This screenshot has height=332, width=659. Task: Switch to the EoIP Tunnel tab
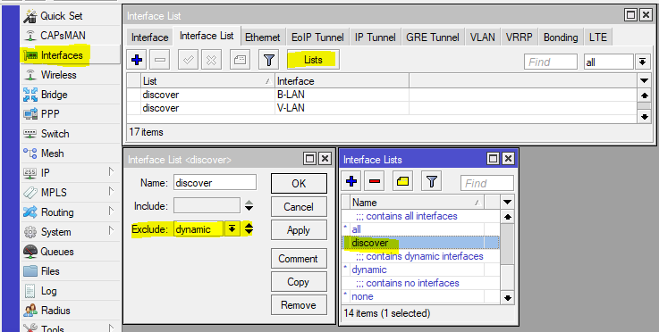click(x=317, y=37)
